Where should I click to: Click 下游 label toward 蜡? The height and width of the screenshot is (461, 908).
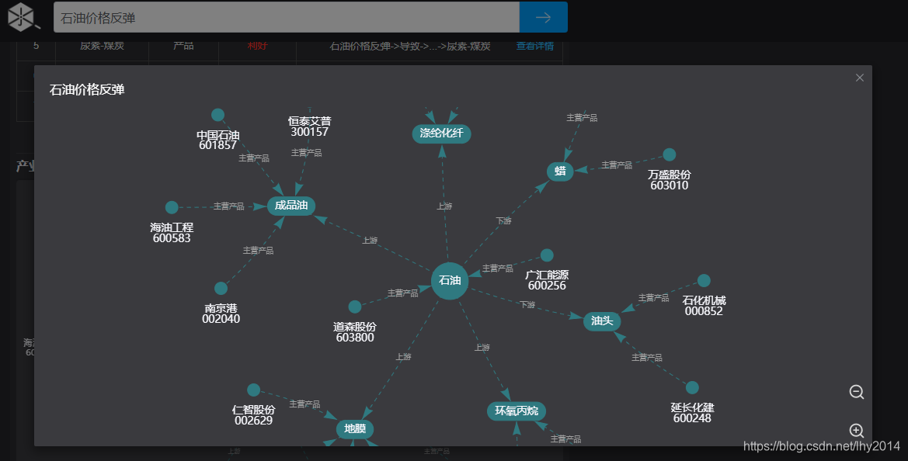504,221
